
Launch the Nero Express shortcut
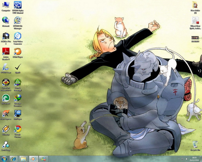(6, 115)
